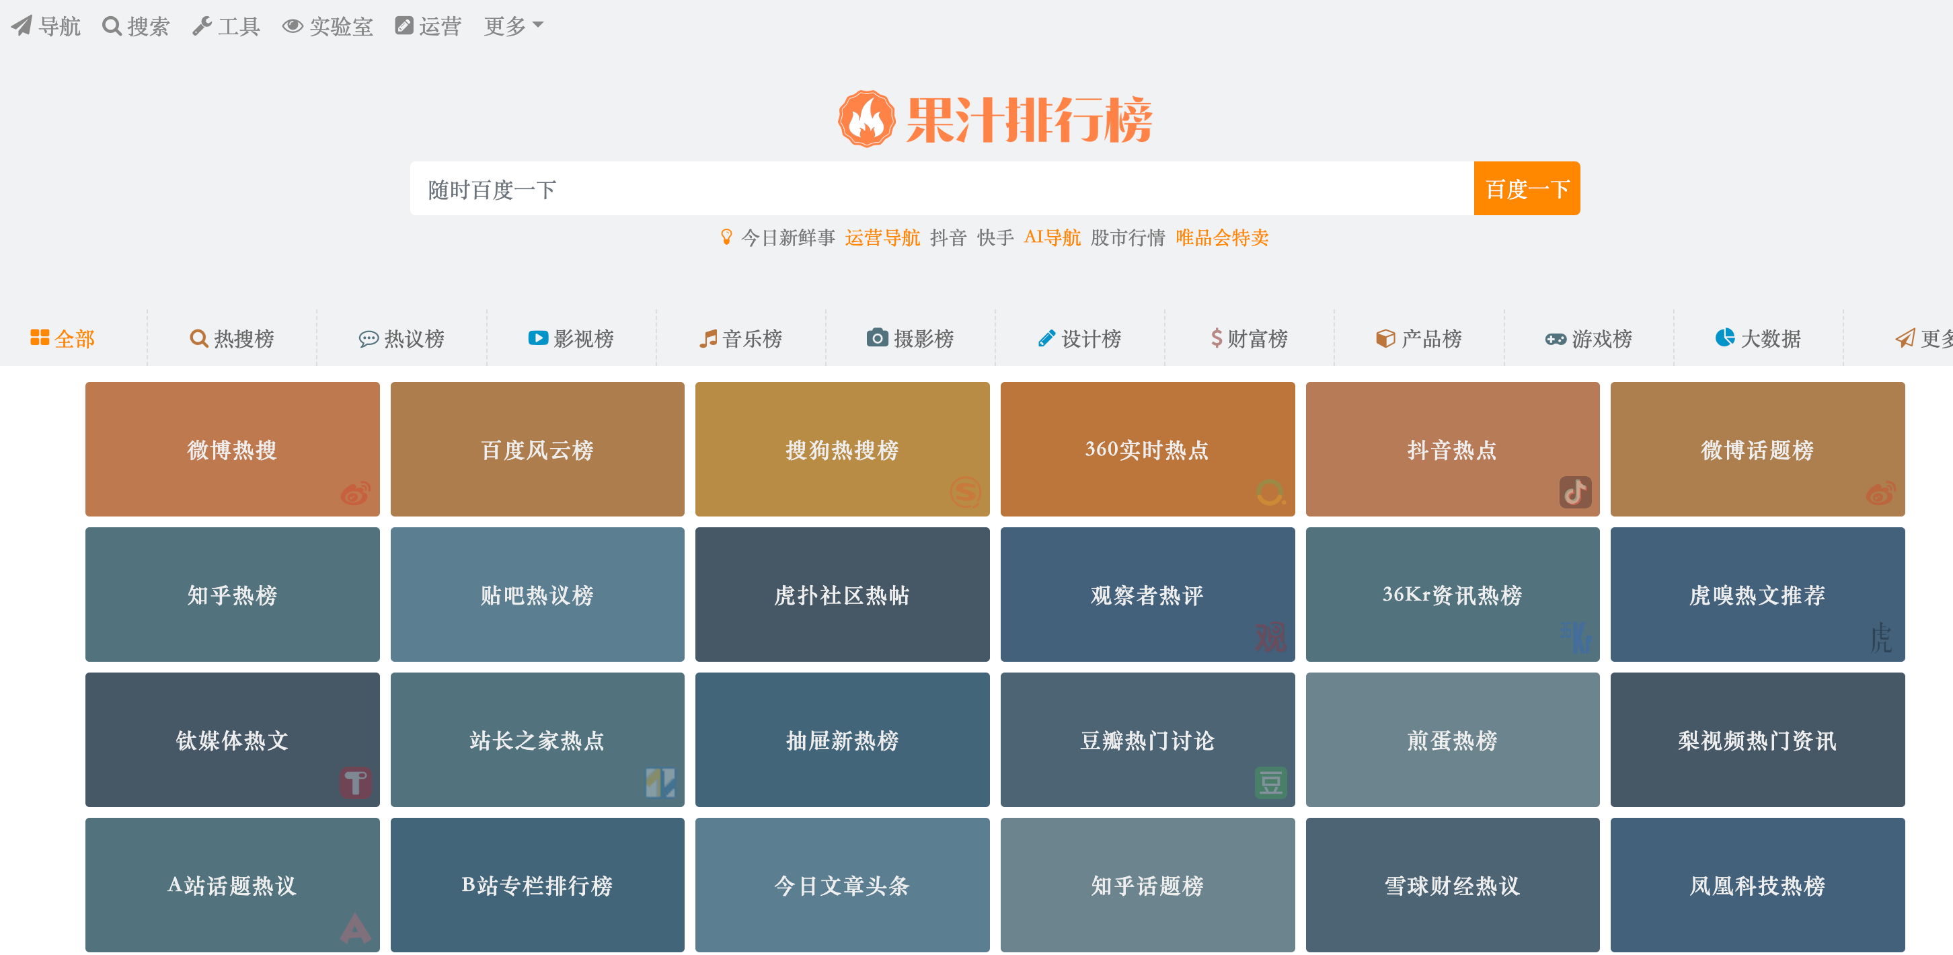Open the 工具 menu in top bar
The image size is (1953, 955).
tap(226, 26)
